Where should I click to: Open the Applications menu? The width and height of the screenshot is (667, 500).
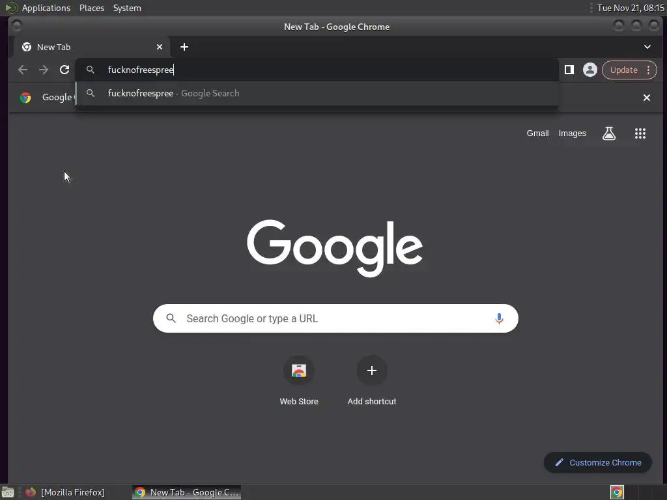click(46, 8)
